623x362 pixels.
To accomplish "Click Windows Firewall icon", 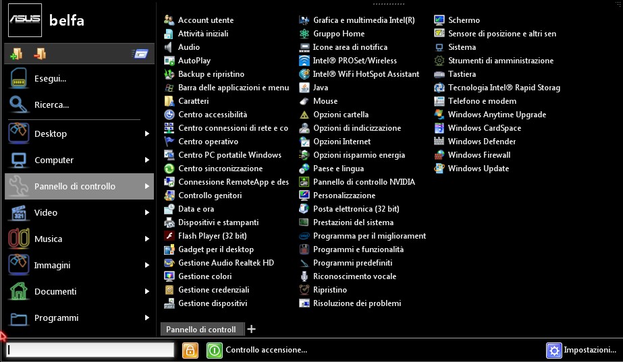I will 439,155.
